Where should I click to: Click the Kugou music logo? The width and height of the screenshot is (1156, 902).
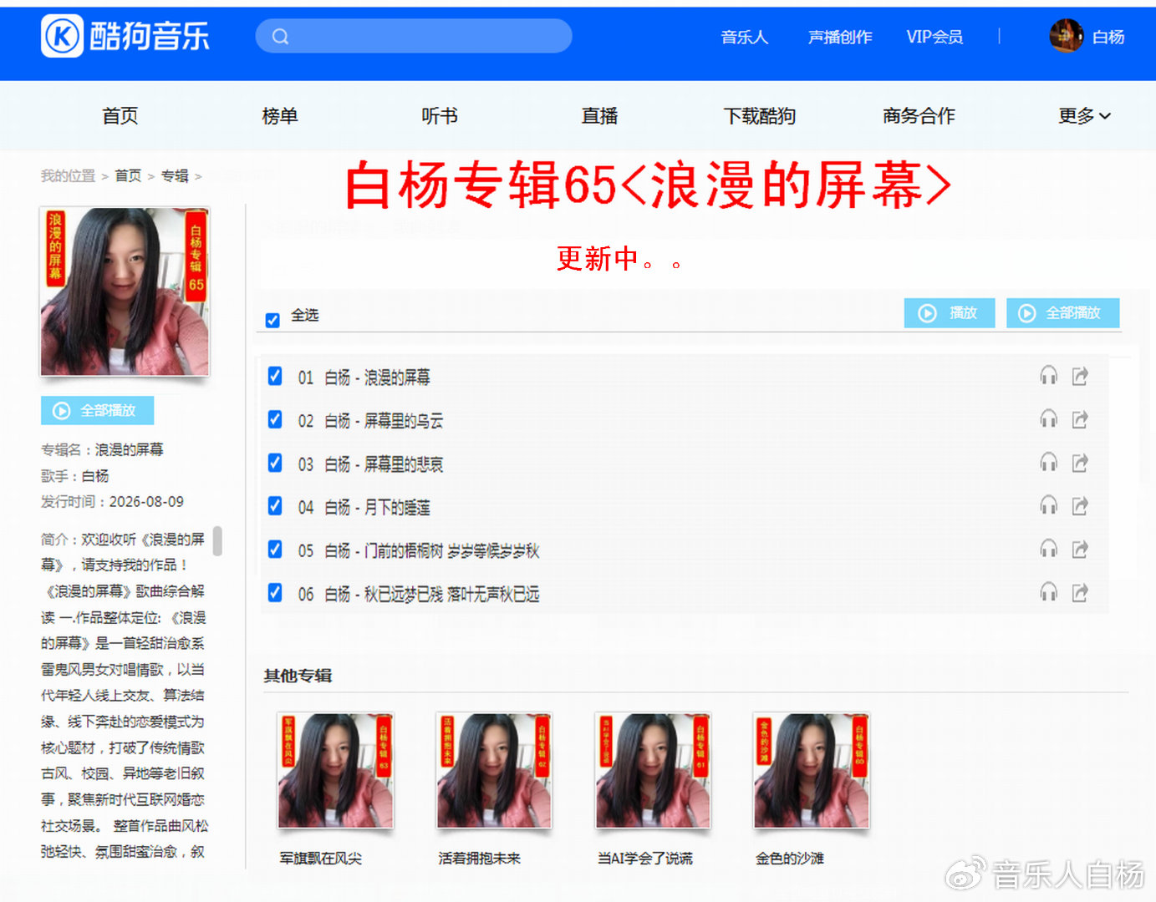tap(125, 36)
